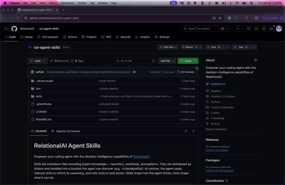285x185 pixels.
Task: Open the Wiki tab
Action: point(106,37)
